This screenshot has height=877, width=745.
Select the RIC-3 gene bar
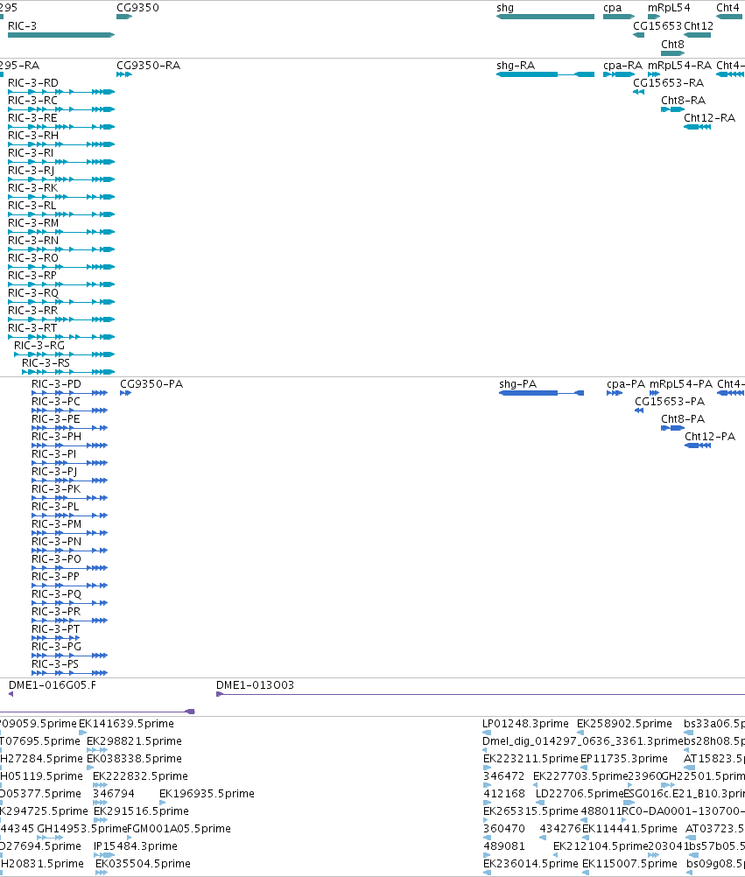61,35
